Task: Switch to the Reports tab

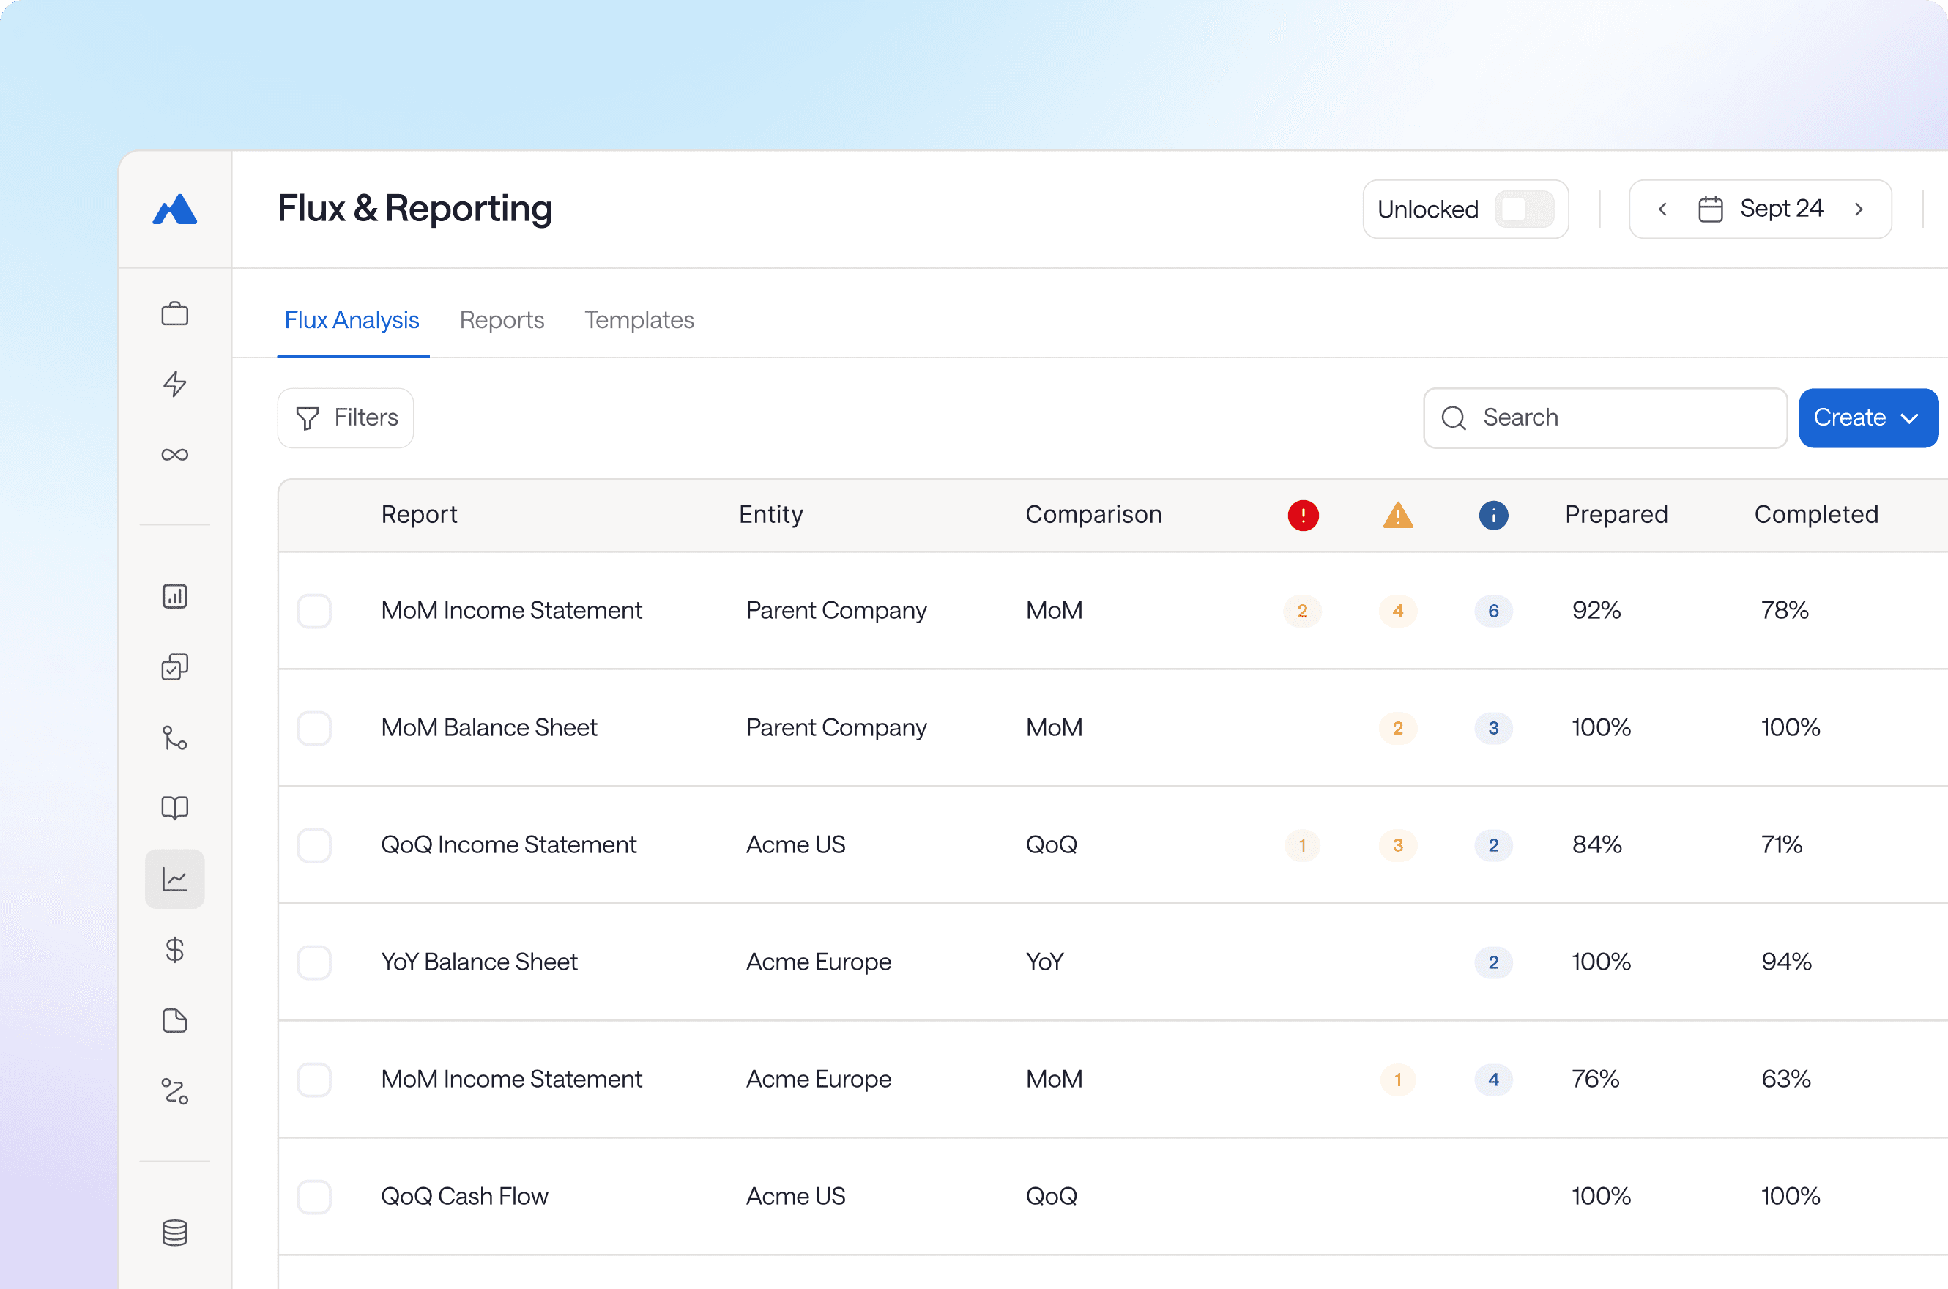Action: (502, 320)
